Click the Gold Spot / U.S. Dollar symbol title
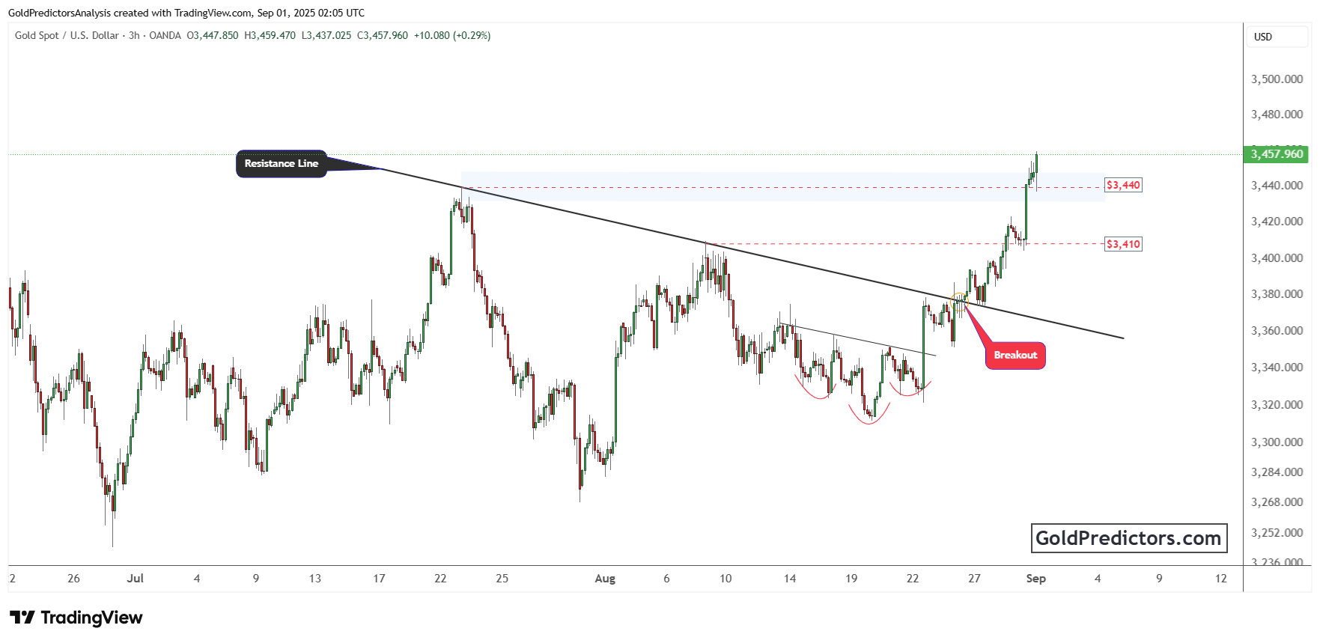1320x643 pixels. coord(67,35)
